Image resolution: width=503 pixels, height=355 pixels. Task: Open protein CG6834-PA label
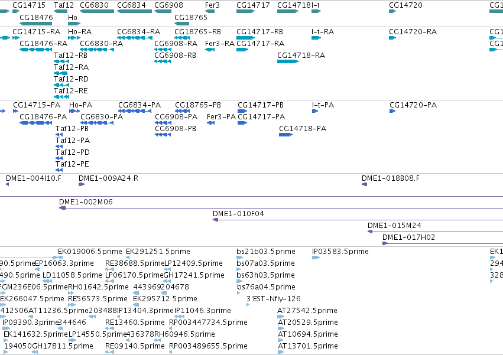(x=139, y=105)
